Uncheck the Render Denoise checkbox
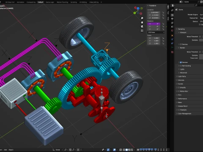This screenshot has width=203, height=152. 181,62
